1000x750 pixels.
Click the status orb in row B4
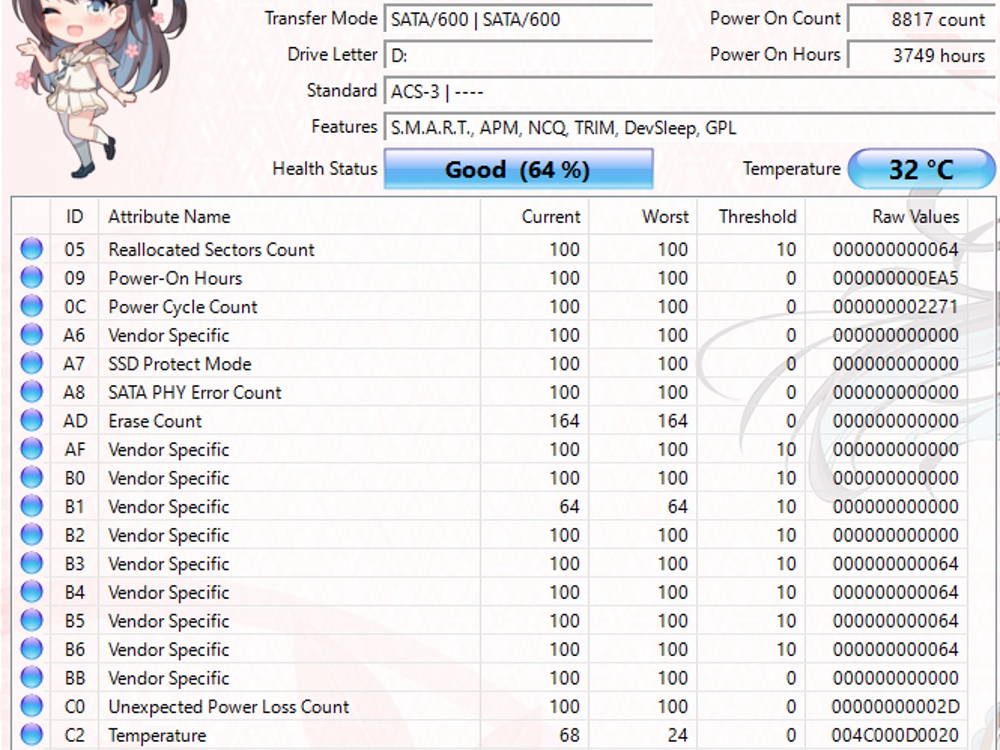(32, 592)
